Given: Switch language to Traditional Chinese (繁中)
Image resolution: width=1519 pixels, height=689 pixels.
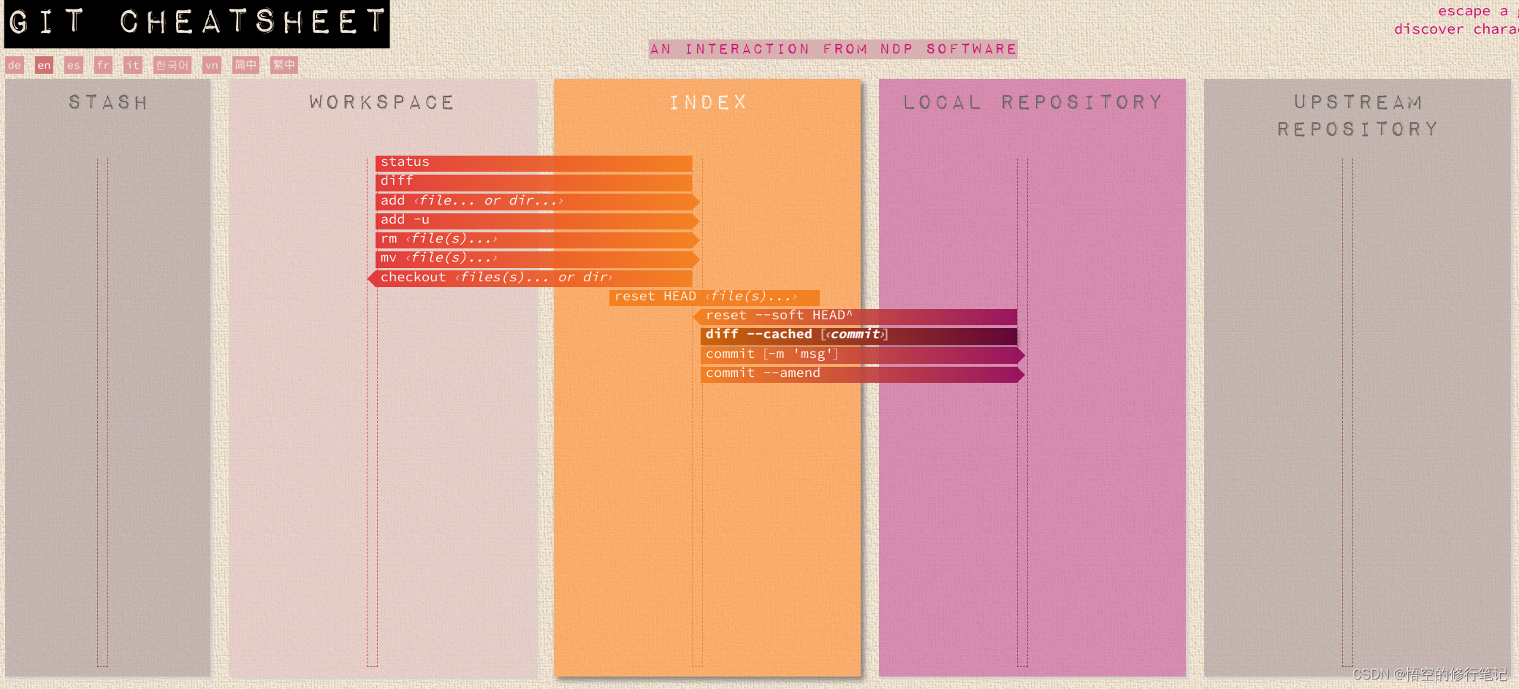Looking at the screenshot, I should coord(284,65).
